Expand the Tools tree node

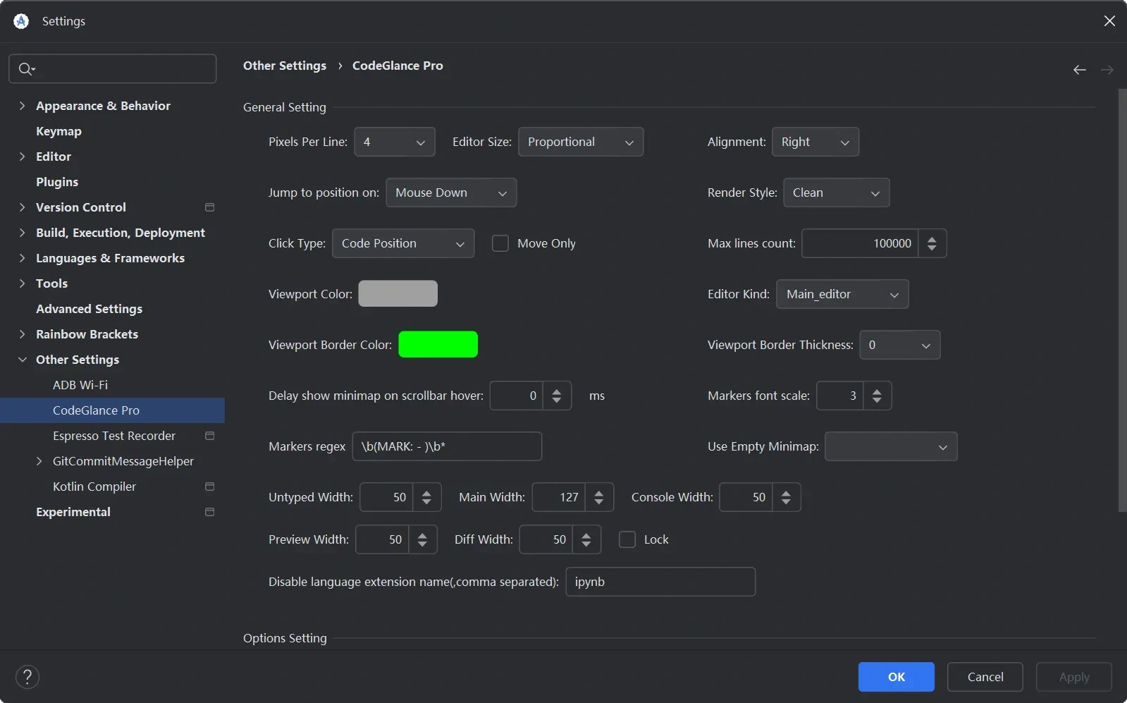pyautogui.click(x=22, y=283)
